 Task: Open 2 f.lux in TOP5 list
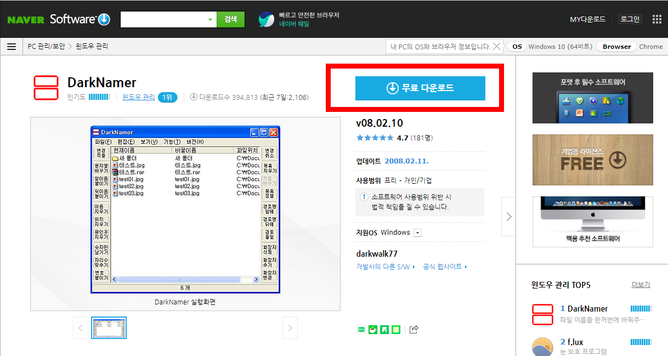coord(571,342)
